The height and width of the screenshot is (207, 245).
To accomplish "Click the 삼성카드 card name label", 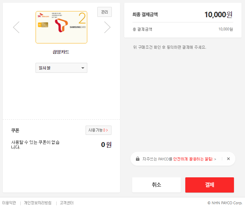I will (x=61, y=52).
